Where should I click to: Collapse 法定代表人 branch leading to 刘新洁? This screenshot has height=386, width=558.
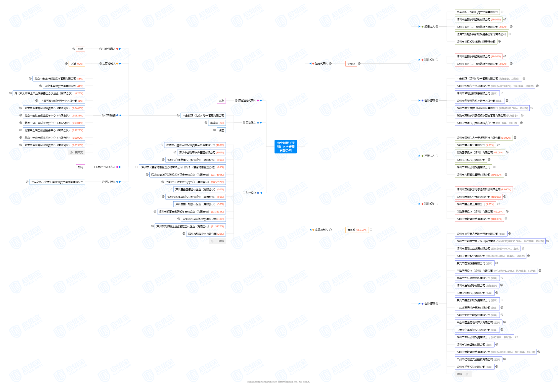point(330,64)
